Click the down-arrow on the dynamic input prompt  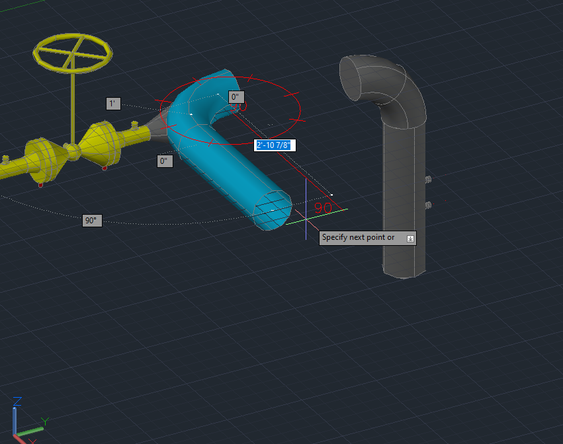pos(410,238)
